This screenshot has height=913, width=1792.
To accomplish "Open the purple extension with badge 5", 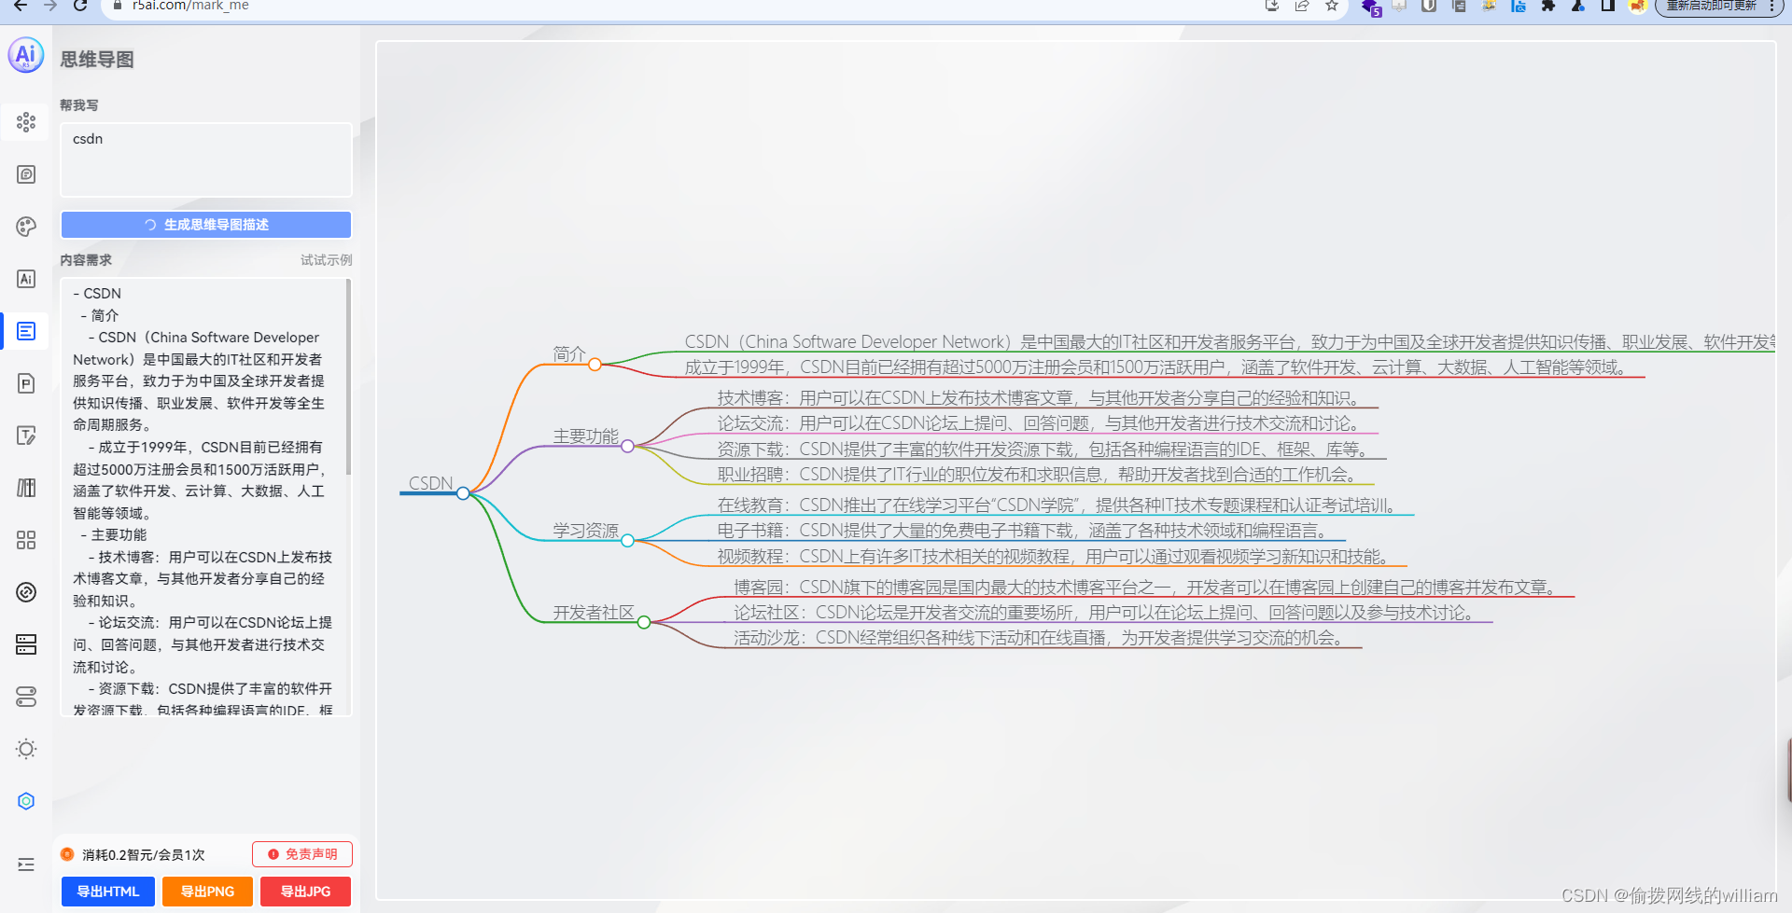I will pos(1370,7).
